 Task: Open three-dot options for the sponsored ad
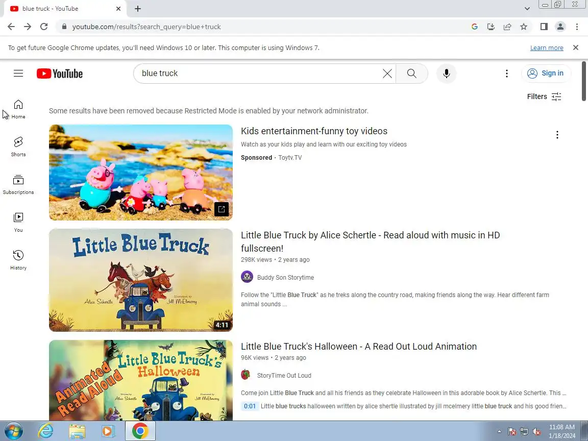[x=557, y=135]
